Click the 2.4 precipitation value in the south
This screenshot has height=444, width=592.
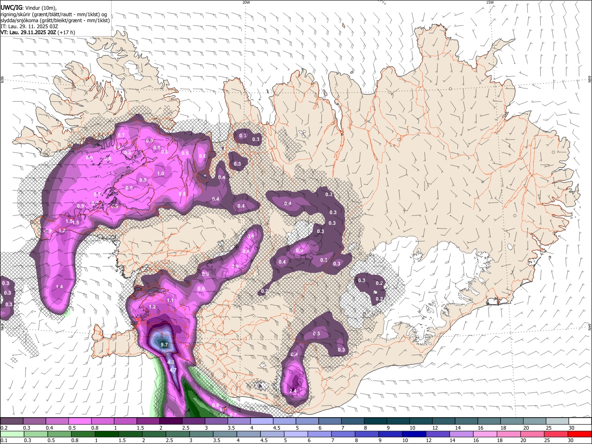[292, 391]
